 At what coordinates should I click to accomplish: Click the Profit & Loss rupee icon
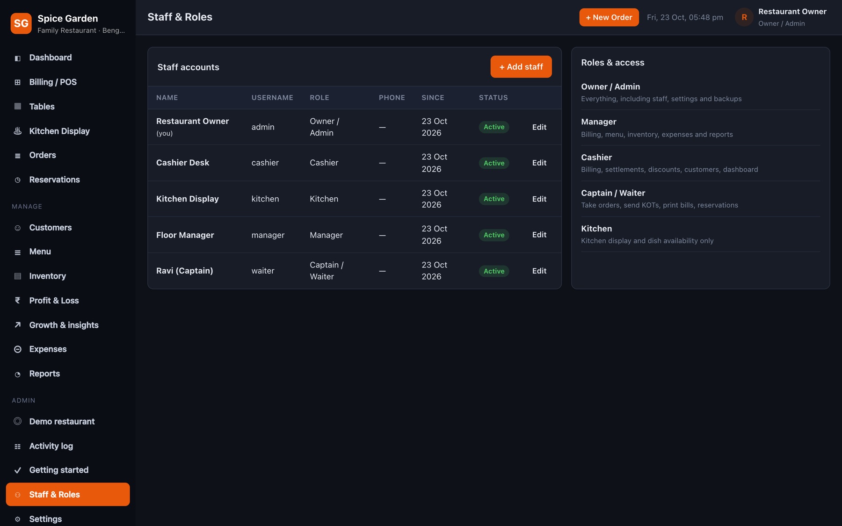click(18, 301)
